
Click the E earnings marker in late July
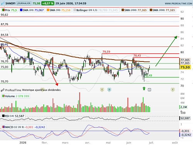pyautogui.click(x=173, y=90)
